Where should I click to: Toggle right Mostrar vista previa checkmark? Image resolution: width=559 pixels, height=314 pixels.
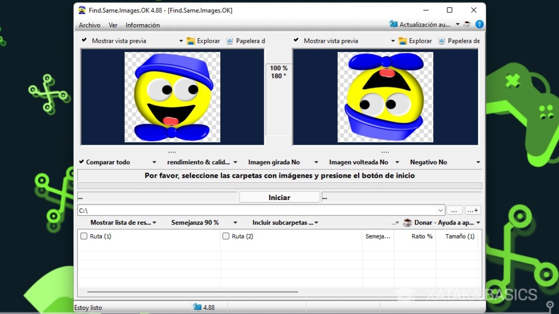296,40
